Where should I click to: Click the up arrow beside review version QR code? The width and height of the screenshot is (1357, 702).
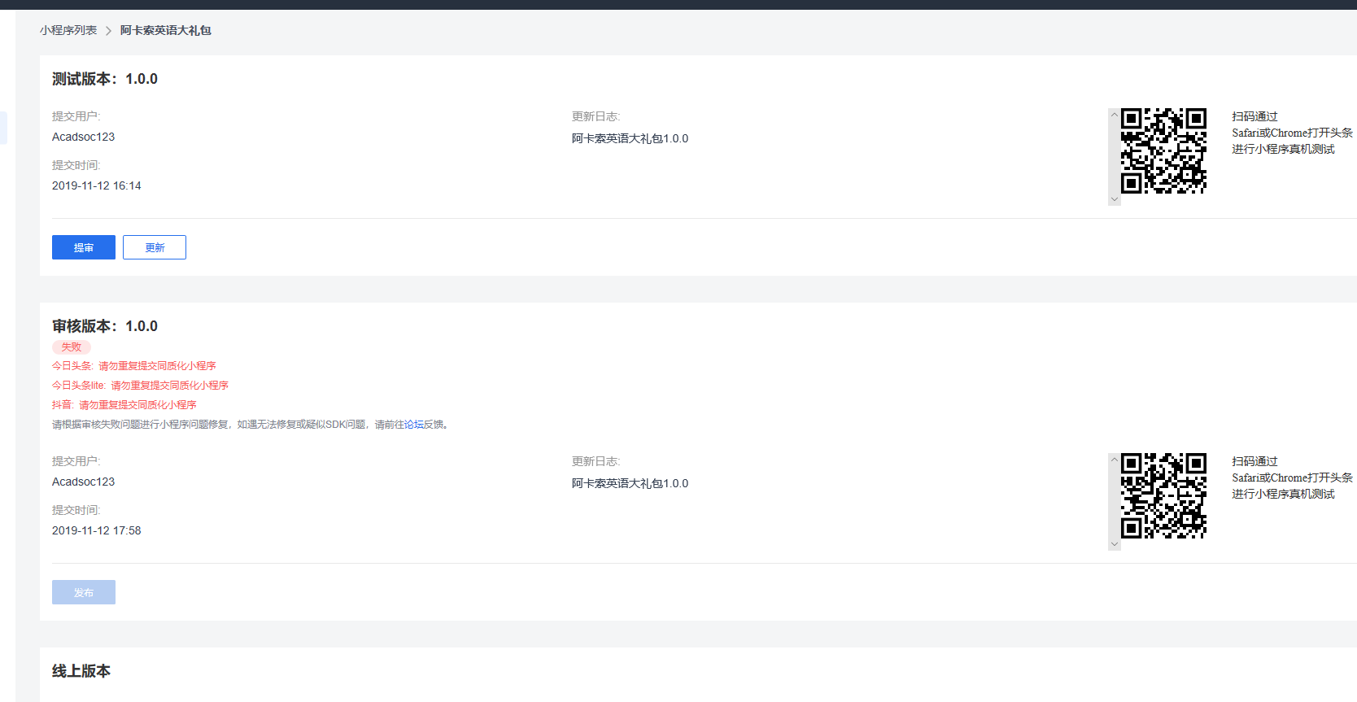pos(1115,460)
